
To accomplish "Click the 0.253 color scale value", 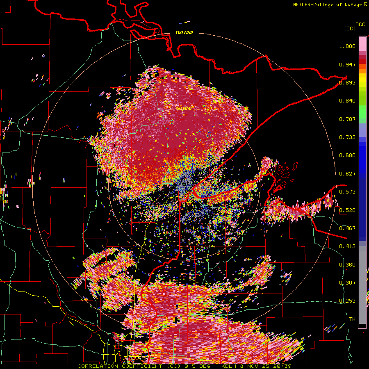I will pos(347,301).
